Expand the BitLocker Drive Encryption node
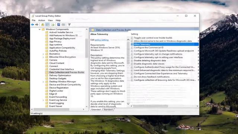The width and height of the screenshot is (238, 134). coord(43,57)
